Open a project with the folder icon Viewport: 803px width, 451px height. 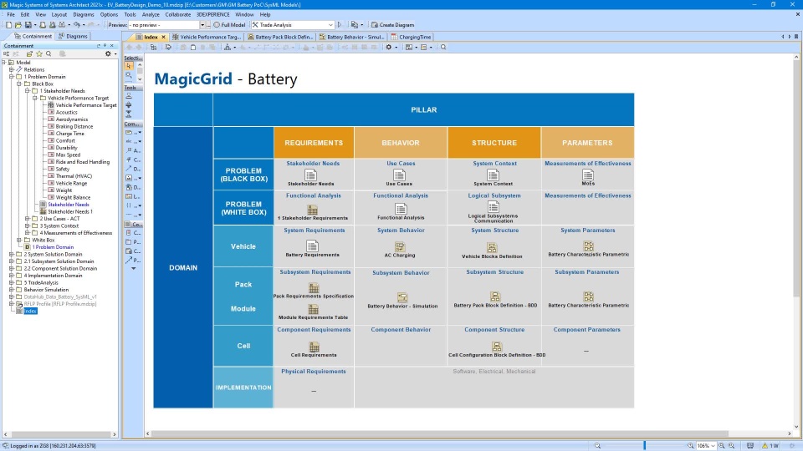(18, 24)
